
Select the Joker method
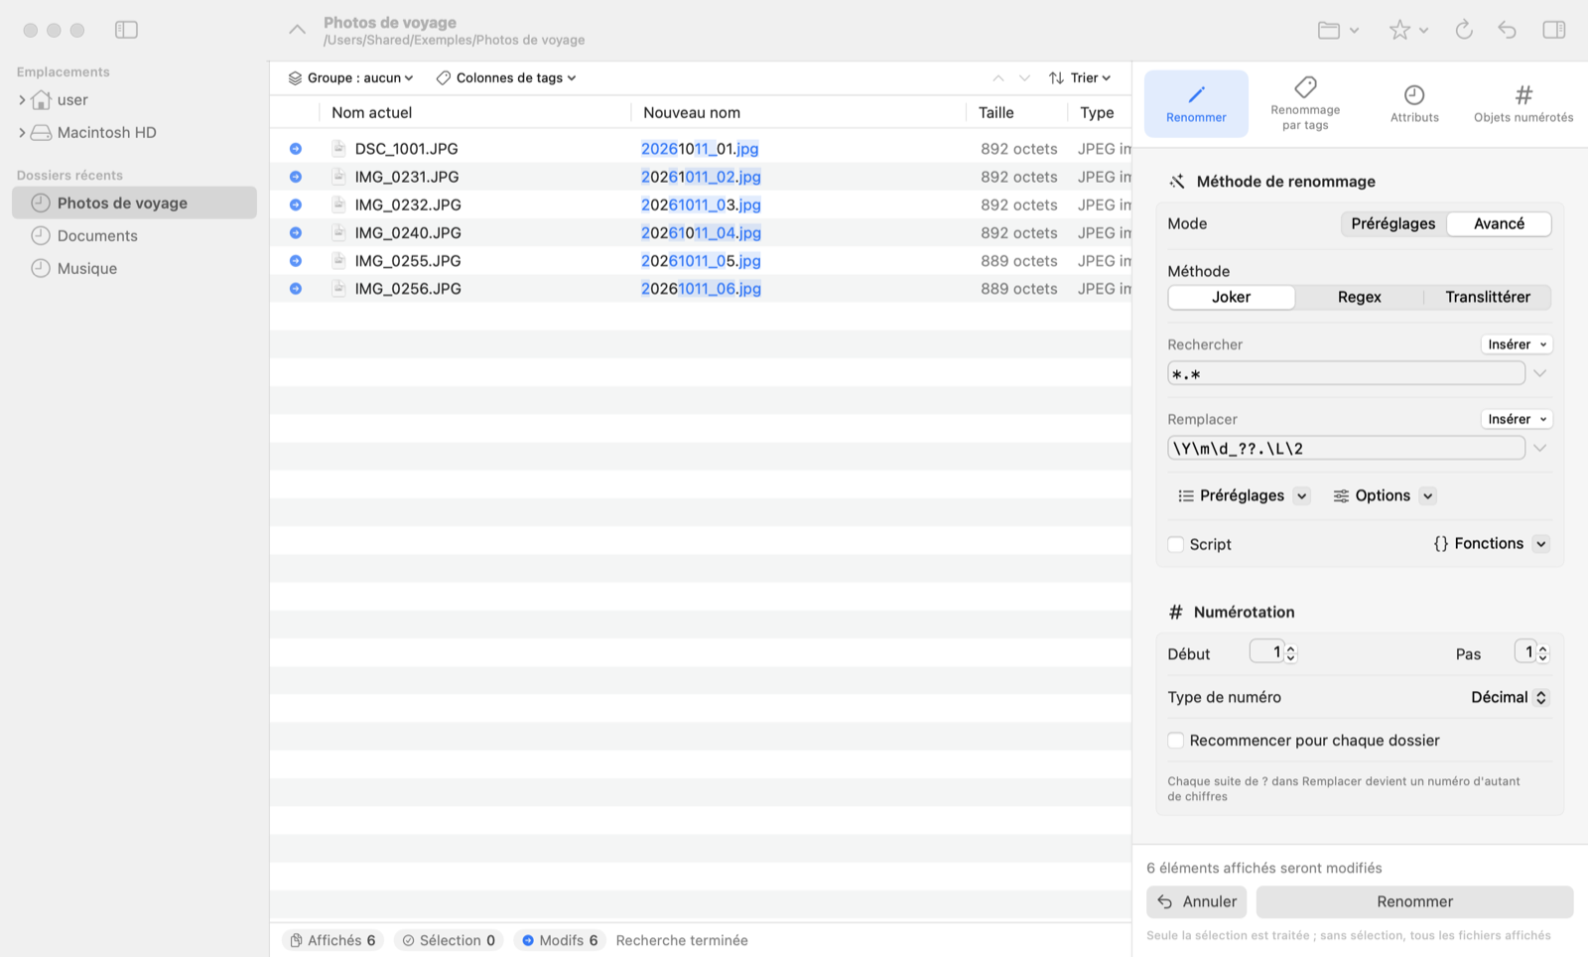pyautogui.click(x=1231, y=297)
